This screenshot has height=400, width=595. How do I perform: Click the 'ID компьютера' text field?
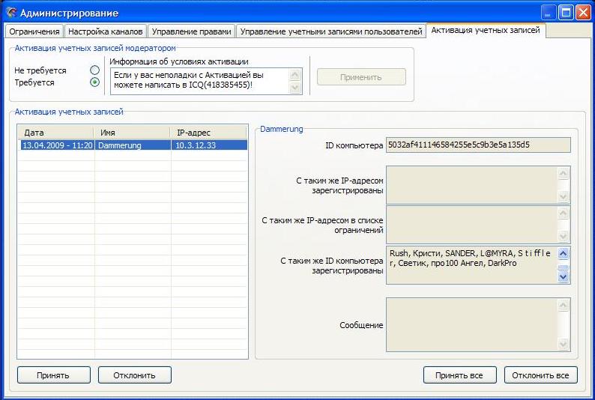(477, 145)
